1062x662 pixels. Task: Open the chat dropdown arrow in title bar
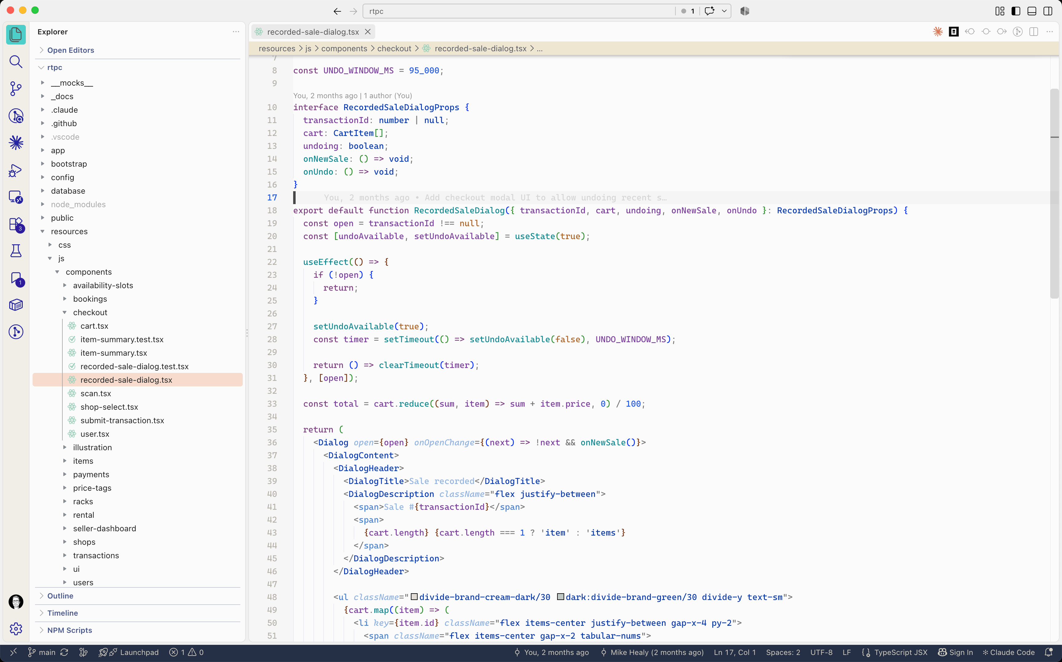click(724, 11)
